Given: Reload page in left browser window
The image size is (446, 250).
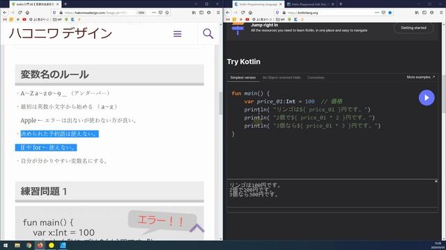Looking at the screenshot, I should (20, 12).
